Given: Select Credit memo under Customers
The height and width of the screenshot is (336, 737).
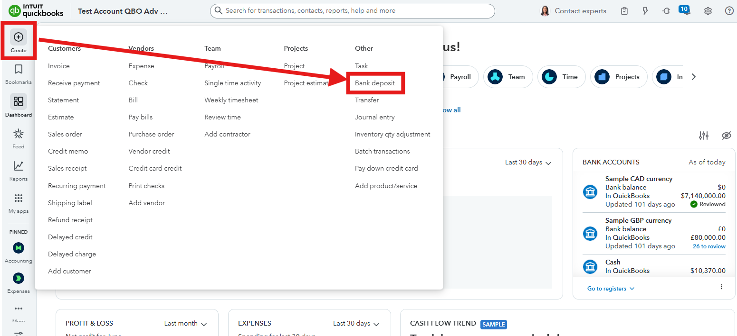Looking at the screenshot, I should pos(68,152).
